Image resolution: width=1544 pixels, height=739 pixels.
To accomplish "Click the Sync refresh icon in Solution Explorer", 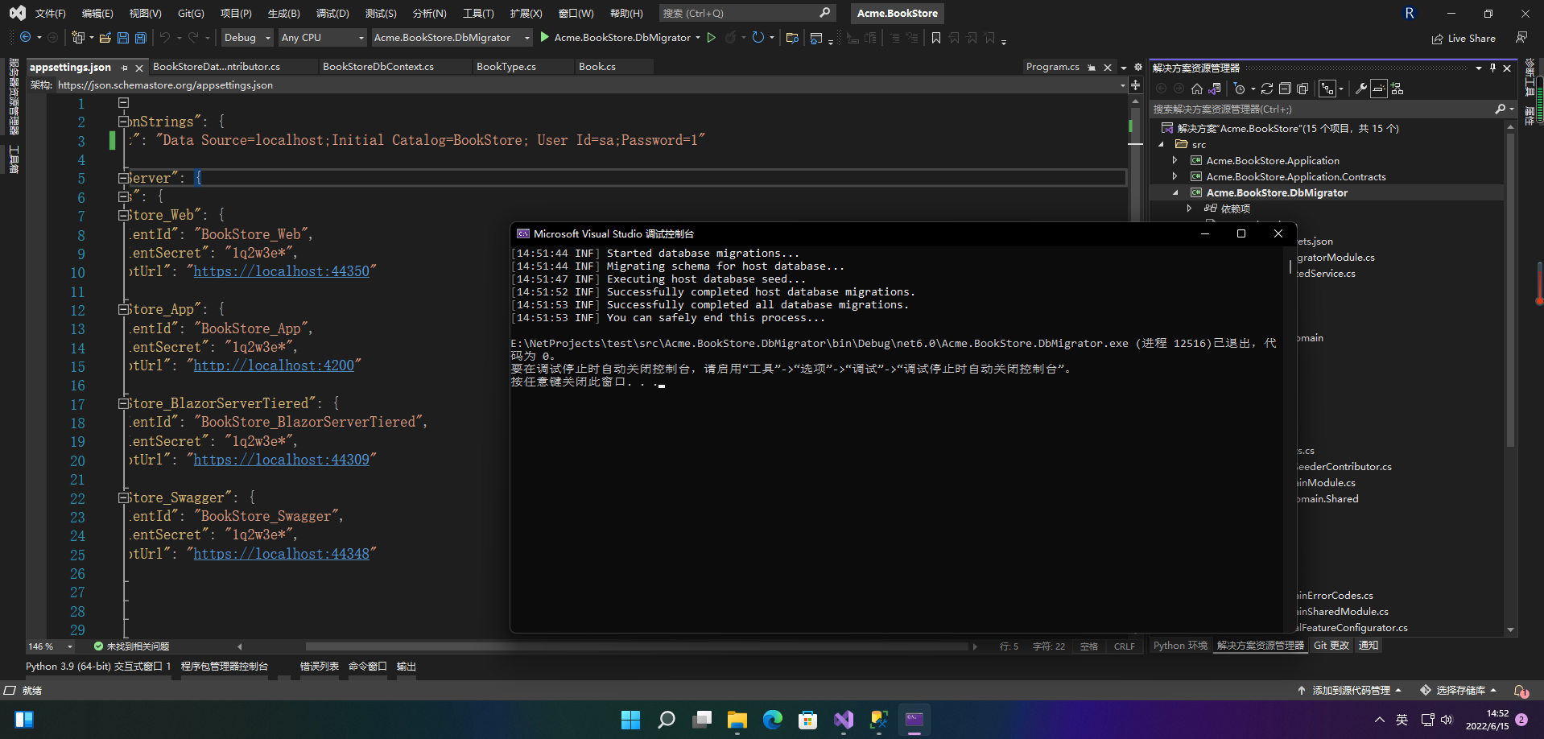I will [1267, 89].
